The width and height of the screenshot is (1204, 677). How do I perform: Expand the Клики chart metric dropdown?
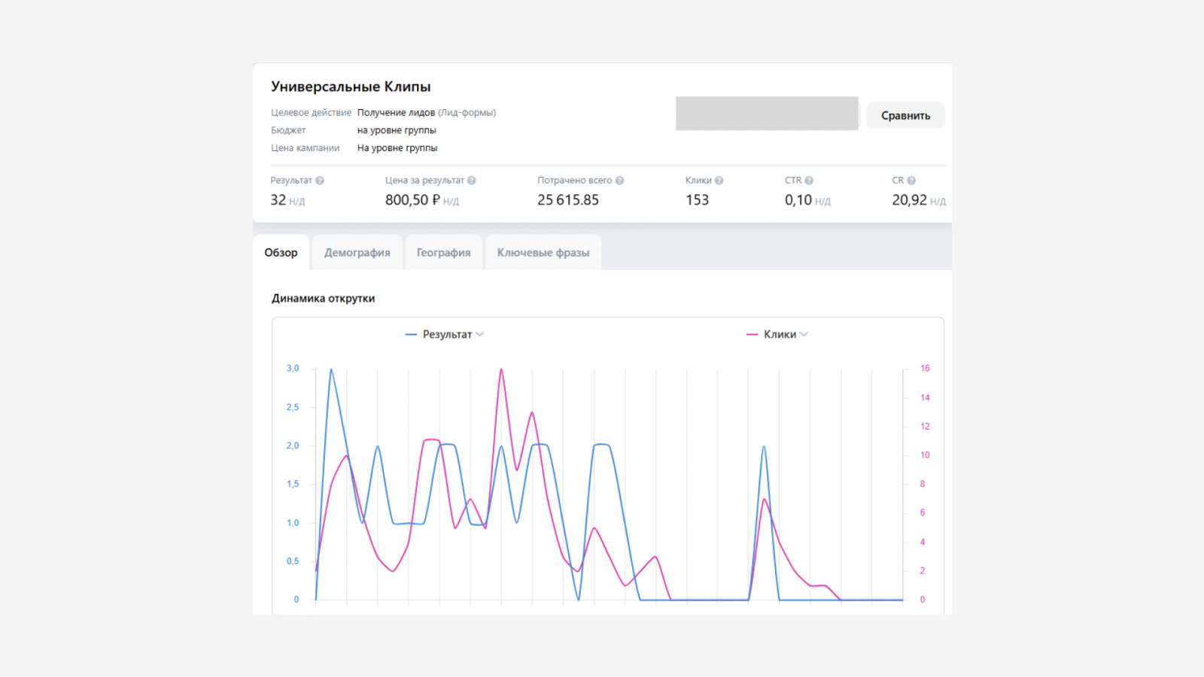pos(804,335)
